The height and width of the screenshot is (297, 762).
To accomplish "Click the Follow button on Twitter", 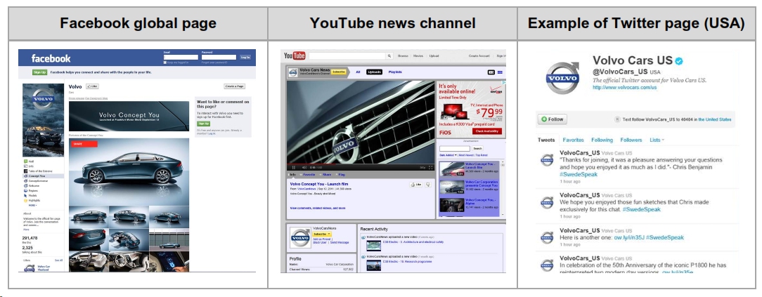I will pos(552,119).
